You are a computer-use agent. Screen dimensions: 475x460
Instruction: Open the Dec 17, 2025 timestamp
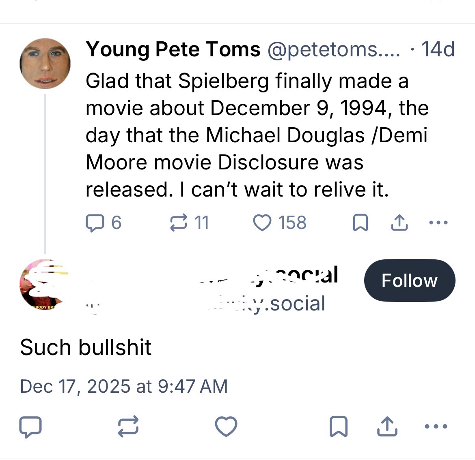point(124,386)
